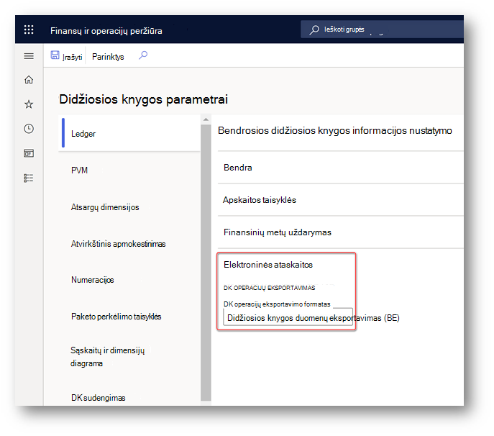Select the Ledger tab

129,134
